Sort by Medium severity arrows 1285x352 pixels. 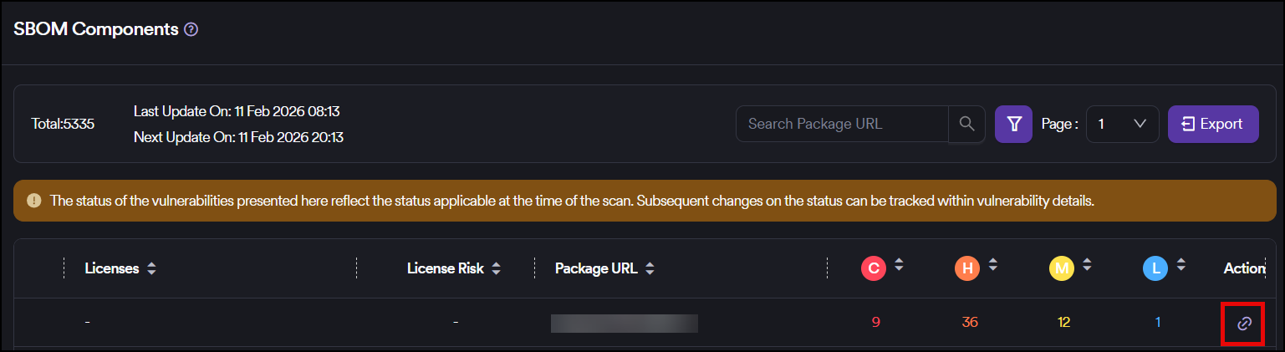[1087, 265]
